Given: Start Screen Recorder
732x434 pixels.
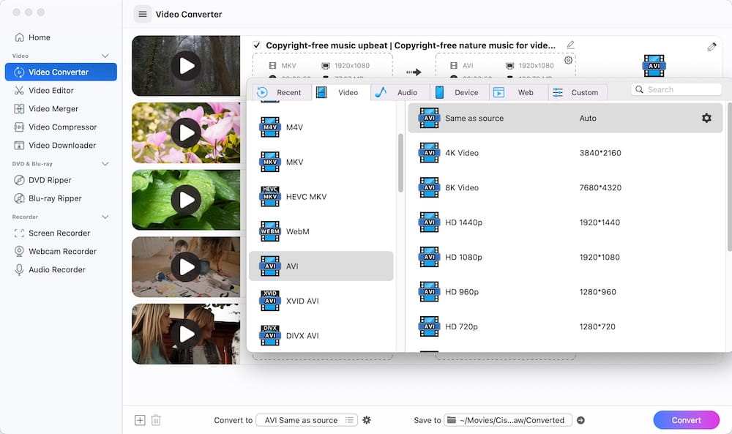Looking at the screenshot, I should coord(61,233).
